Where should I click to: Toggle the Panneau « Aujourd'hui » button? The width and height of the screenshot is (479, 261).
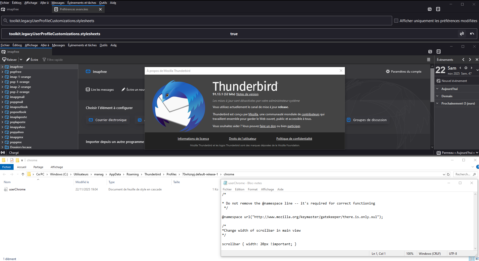click(x=457, y=152)
